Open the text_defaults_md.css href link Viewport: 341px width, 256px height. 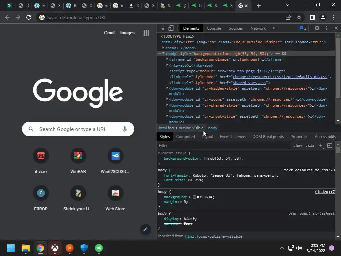(280, 77)
